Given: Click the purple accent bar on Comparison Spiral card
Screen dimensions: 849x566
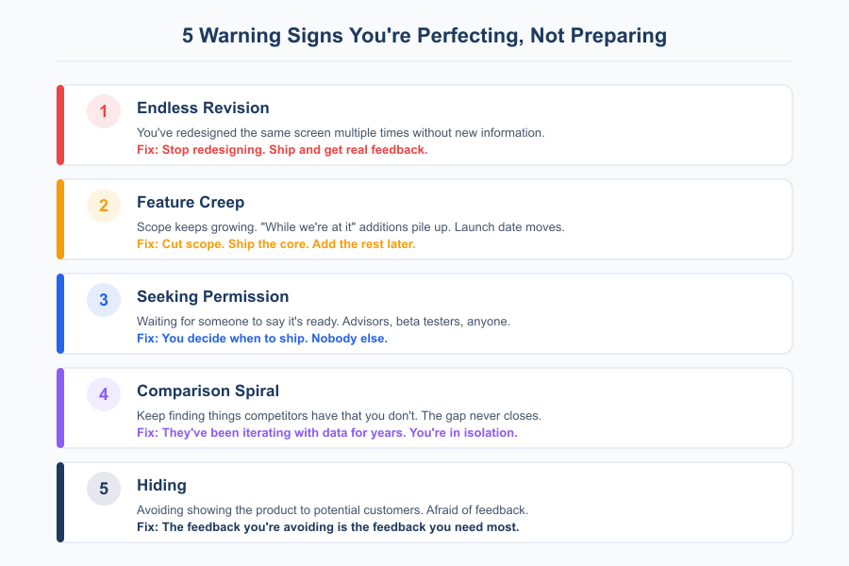Looking at the screenshot, I should (60, 408).
